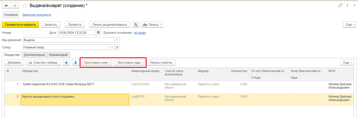Go forward with the right arrow button
This screenshot has width=358, height=118.
(x=15, y=6)
